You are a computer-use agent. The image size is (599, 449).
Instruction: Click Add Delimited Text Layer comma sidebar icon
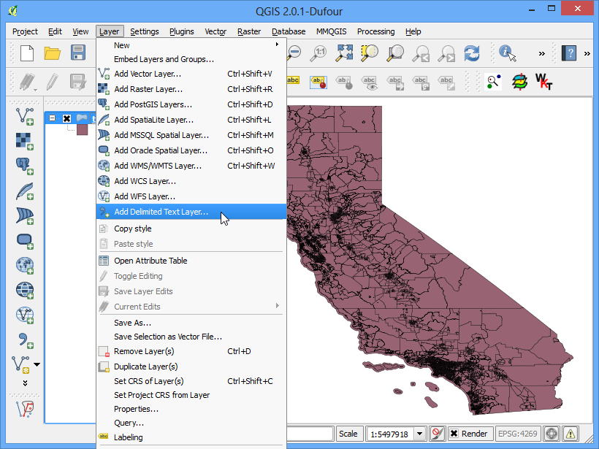pos(25,339)
